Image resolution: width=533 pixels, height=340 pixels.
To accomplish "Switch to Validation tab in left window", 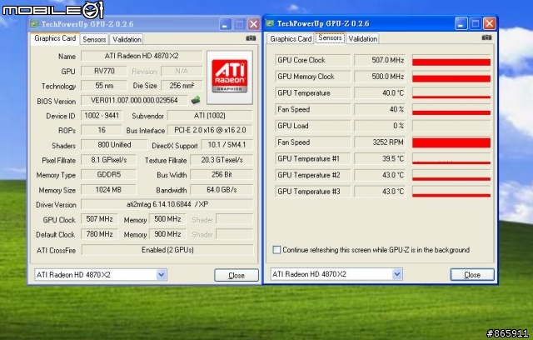I will point(127,39).
